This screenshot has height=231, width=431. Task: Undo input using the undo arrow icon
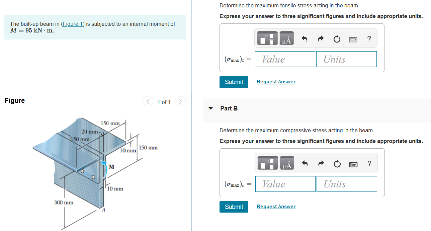tap(304, 38)
